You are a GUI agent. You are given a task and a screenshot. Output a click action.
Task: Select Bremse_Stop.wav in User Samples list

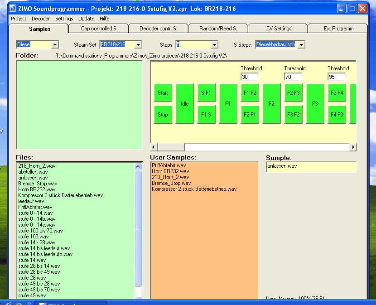coord(171,183)
